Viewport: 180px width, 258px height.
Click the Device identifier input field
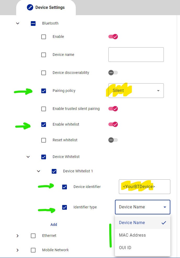(144, 187)
